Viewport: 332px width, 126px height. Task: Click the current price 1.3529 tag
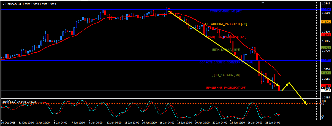326,90
